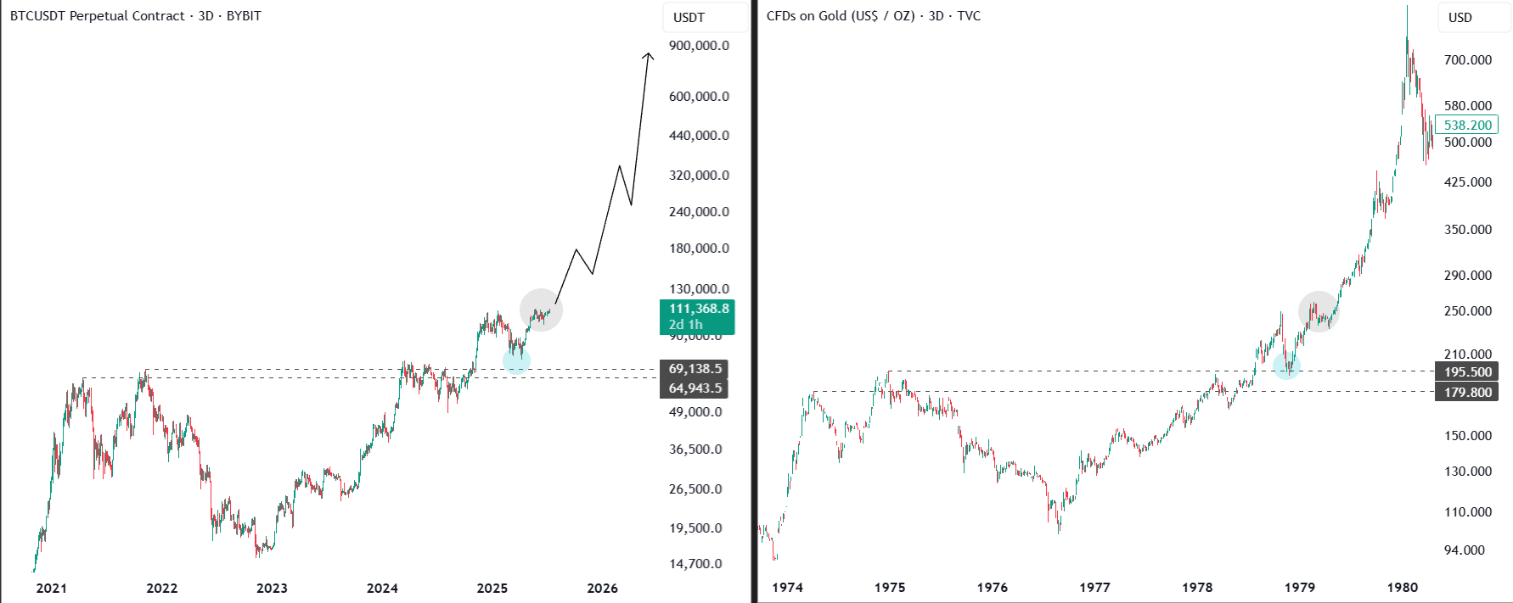Select the 179.800 gold level price label
1513x603 pixels.
point(1466,392)
